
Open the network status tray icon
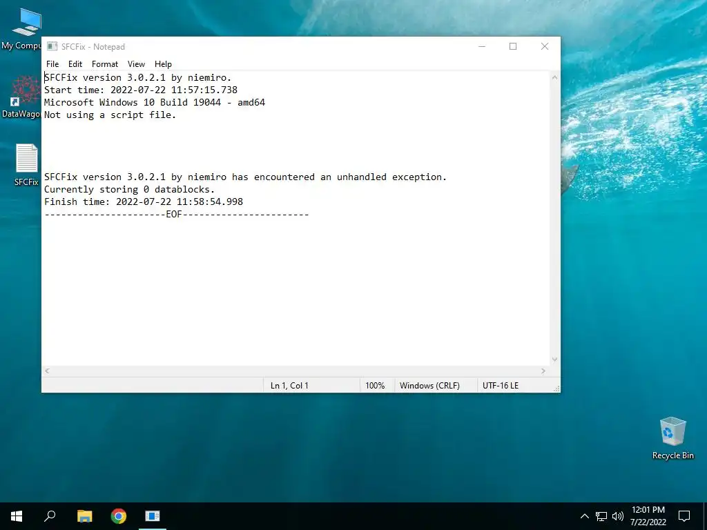coord(601,516)
